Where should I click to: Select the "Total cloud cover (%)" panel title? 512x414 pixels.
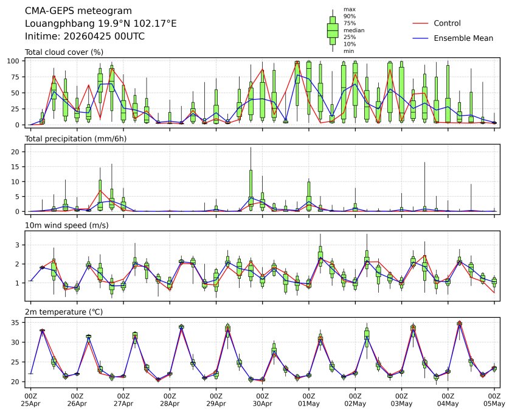point(64,52)
